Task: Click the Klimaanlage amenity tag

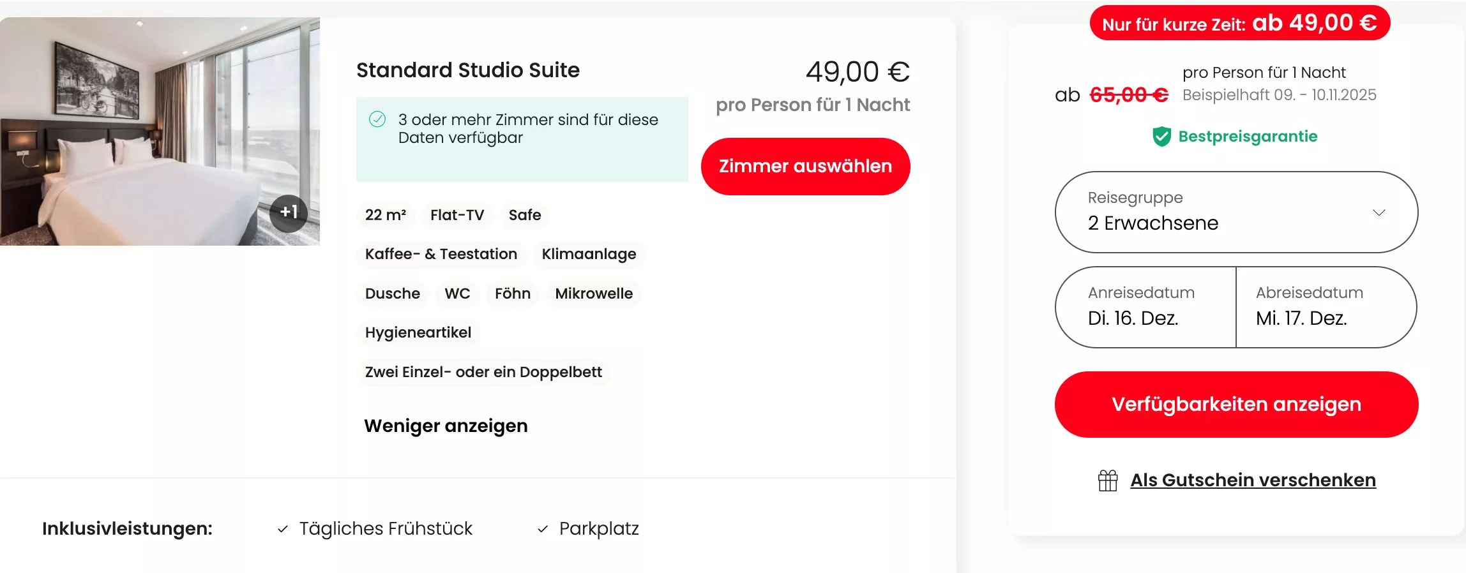Action: point(589,254)
